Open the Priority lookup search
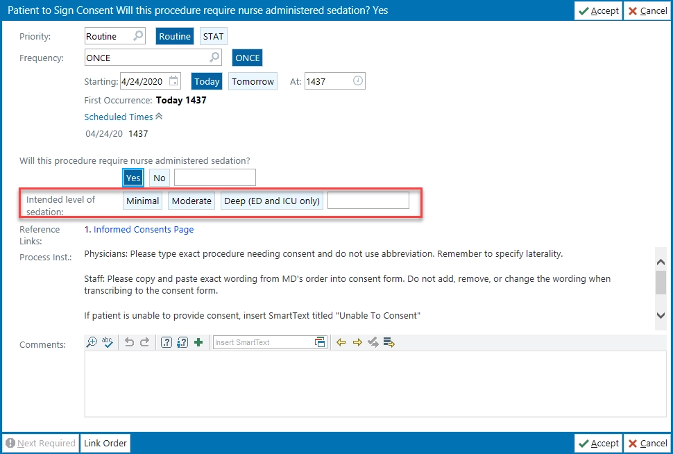This screenshot has height=454, width=673. (139, 36)
